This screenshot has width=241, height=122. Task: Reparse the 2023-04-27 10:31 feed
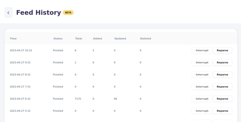coord(222,50)
